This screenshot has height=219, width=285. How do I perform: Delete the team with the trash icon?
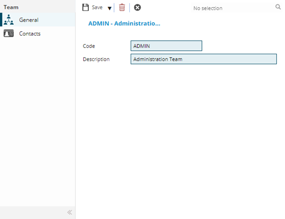pos(122,8)
